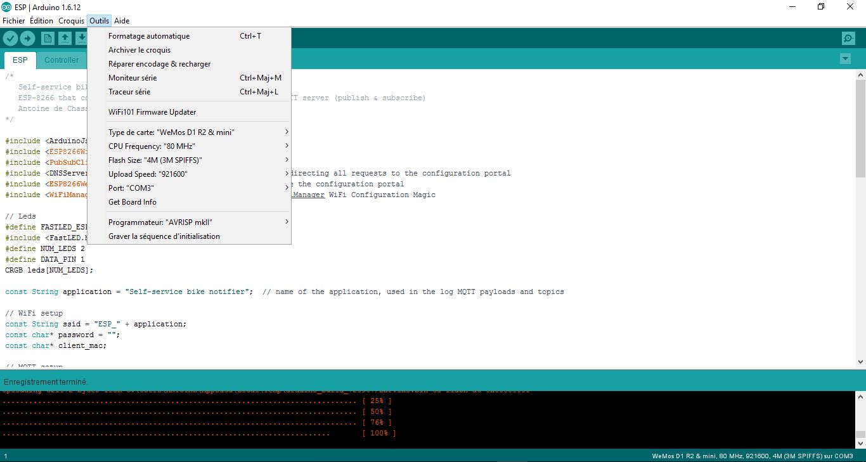The height and width of the screenshot is (462, 866).
Task: Open the Fichier menu
Action: pyautogui.click(x=14, y=21)
